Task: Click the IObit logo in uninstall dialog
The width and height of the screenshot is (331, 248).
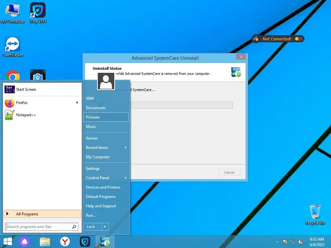Action: pyautogui.click(x=236, y=72)
